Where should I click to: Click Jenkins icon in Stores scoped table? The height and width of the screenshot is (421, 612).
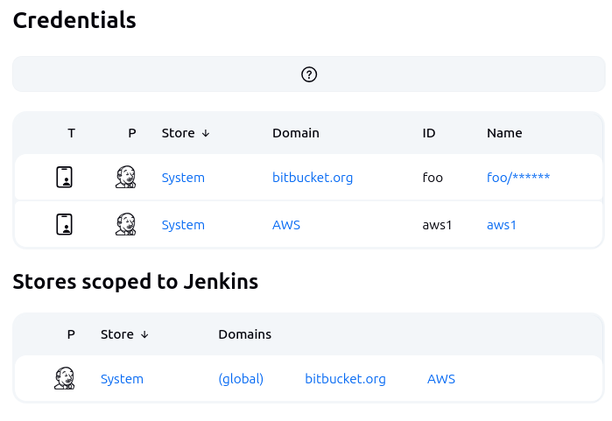(x=64, y=379)
